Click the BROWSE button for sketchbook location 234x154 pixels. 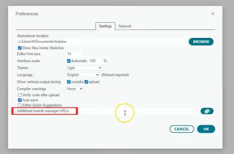point(201,42)
